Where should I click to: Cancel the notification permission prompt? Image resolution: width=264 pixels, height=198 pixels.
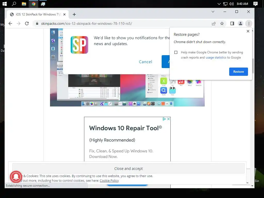[x=145, y=62]
